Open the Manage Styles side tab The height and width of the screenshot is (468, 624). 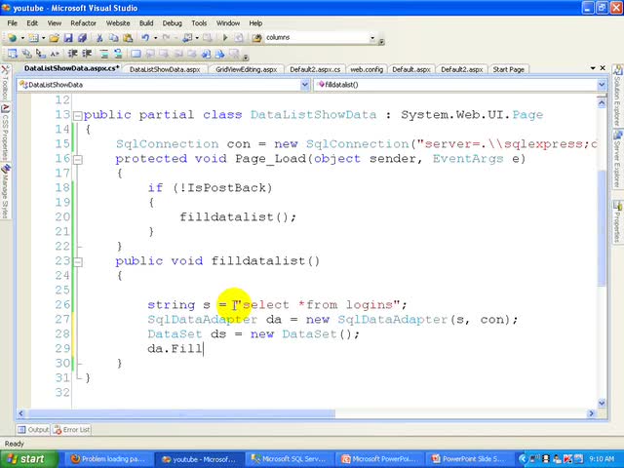pyautogui.click(x=5, y=191)
